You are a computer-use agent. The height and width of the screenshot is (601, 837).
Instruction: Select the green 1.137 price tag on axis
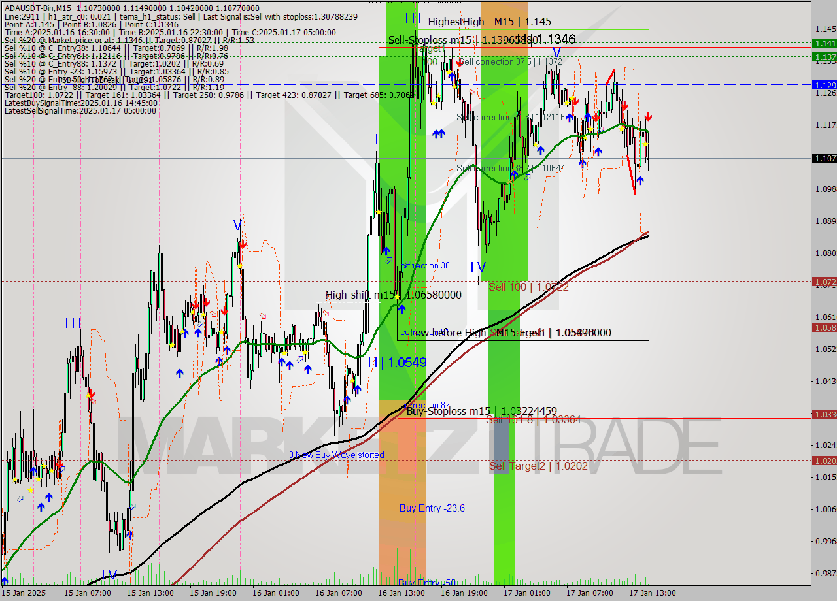(824, 57)
